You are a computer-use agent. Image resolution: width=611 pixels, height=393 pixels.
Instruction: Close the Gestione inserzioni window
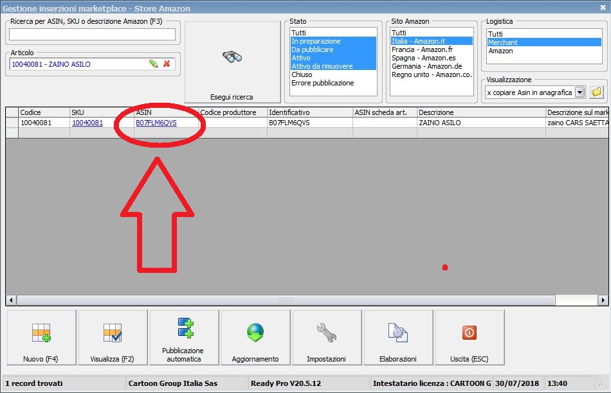603,7
